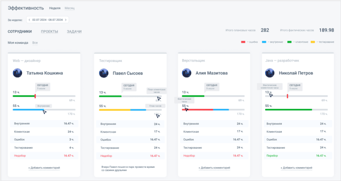The image size is (341, 181).
Task: Click Николай Петров's avatar image
Action: [x=270, y=73]
